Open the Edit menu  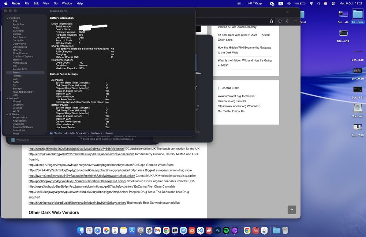[36, 4]
